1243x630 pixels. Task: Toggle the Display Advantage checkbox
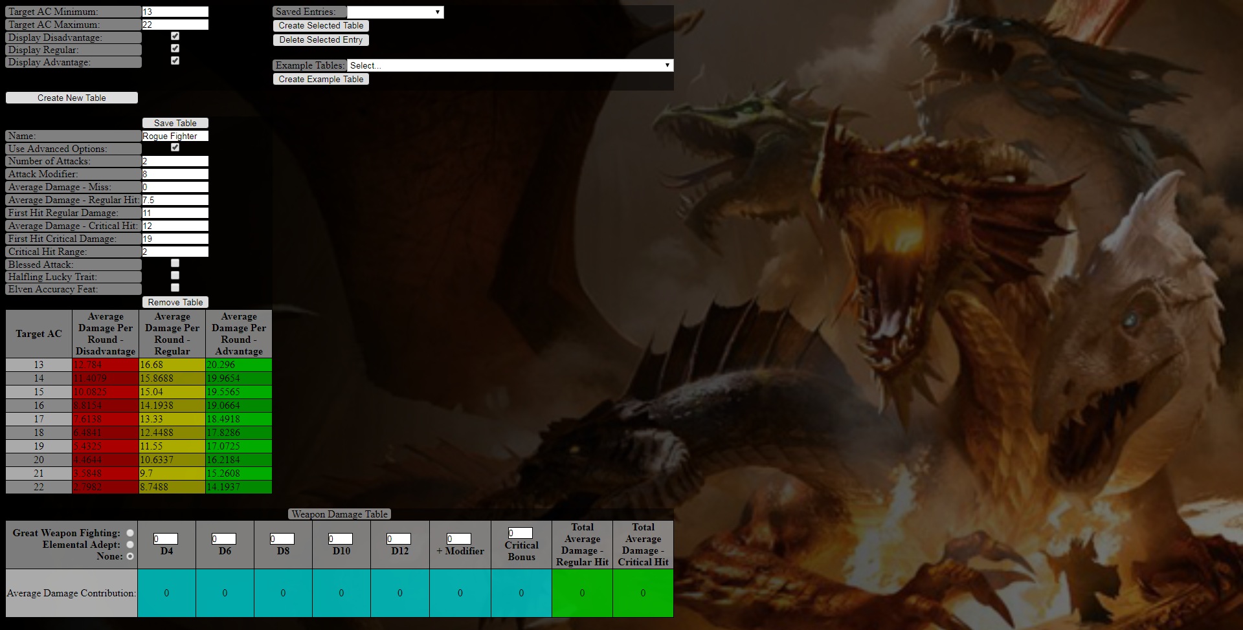click(x=175, y=61)
